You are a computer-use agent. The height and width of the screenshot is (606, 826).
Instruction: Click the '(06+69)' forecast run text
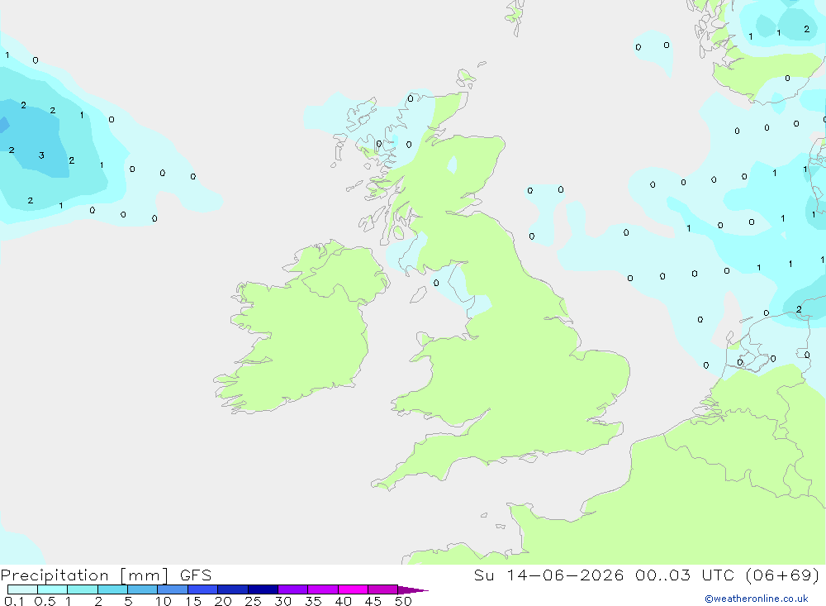click(783, 575)
